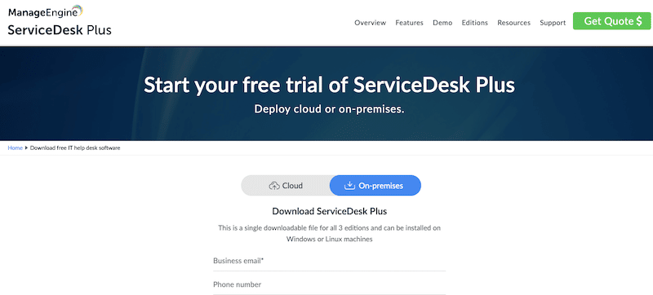Screen dimensions: 653x295
Task: Focus the Business email field
Action: 330,262
